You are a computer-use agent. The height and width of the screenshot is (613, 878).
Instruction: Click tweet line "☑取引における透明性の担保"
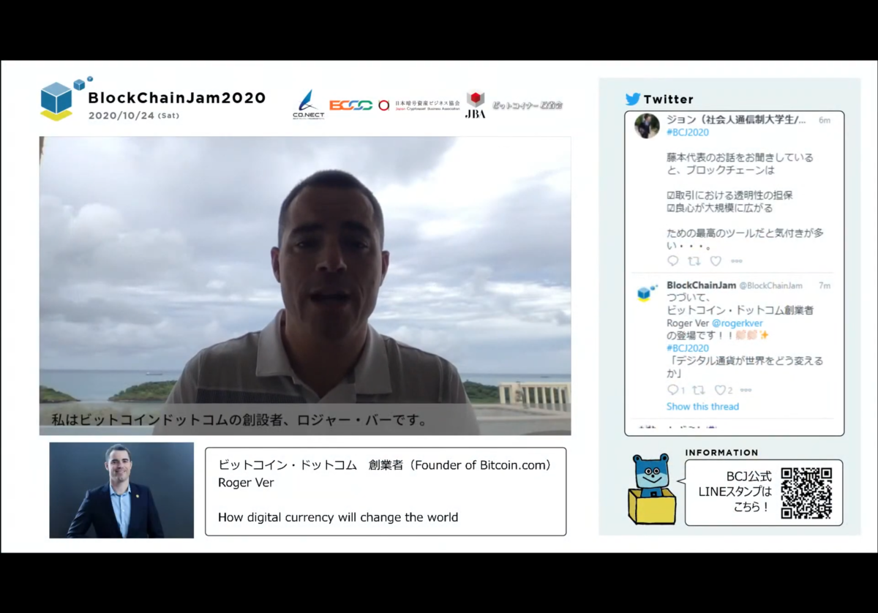point(729,195)
